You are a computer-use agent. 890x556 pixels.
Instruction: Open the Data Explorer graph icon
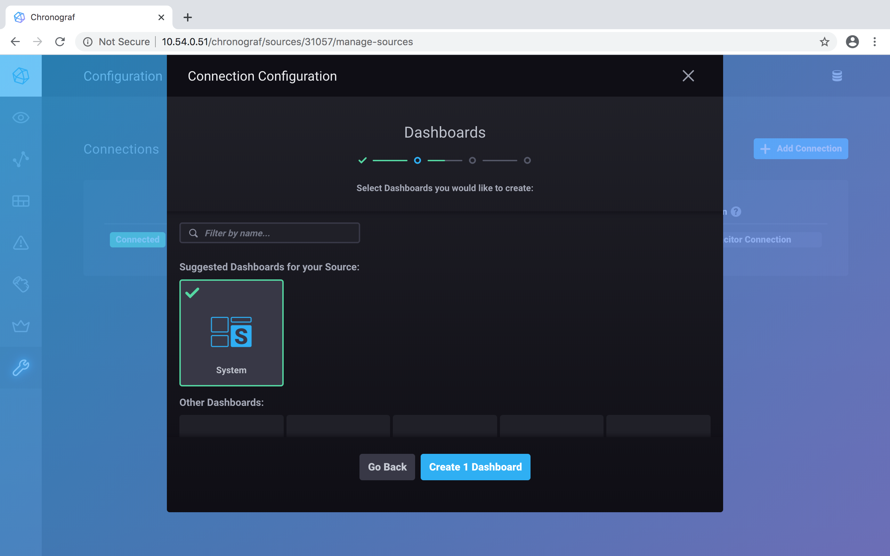click(x=21, y=159)
